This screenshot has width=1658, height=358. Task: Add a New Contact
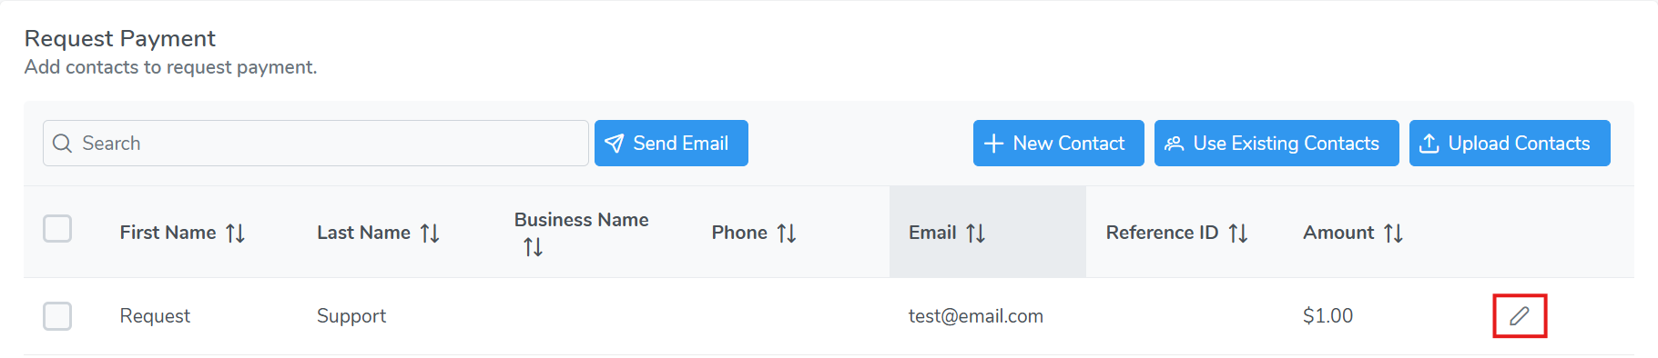(x=1058, y=144)
